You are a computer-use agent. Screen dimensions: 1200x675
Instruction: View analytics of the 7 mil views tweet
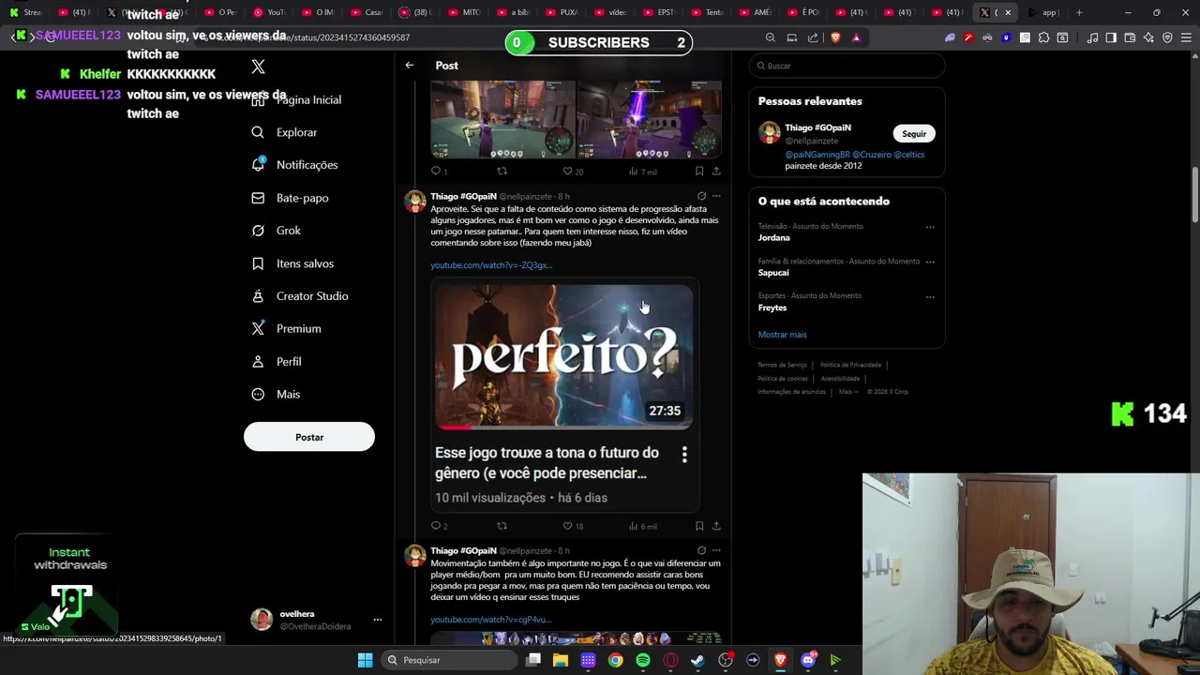click(x=642, y=172)
